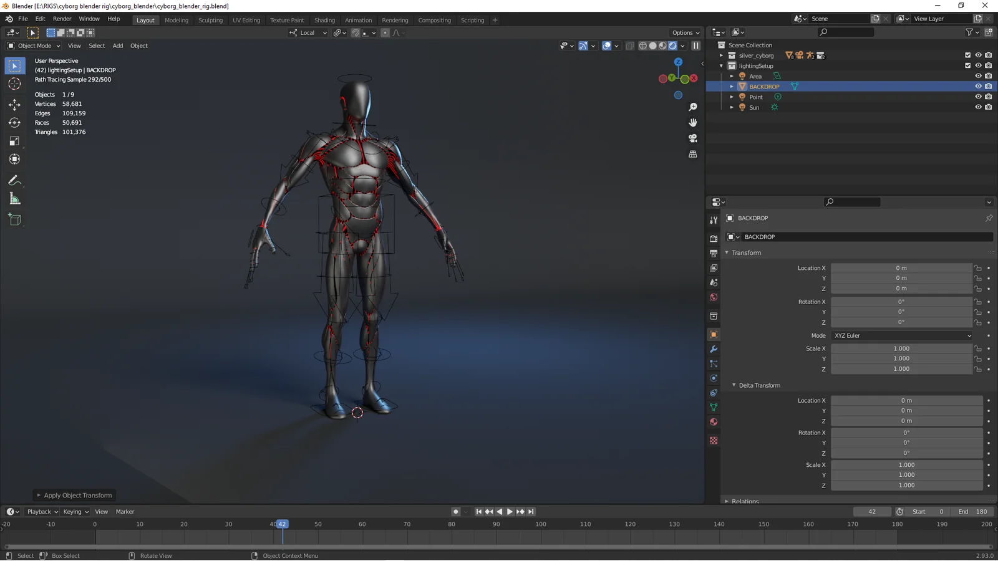Image resolution: width=998 pixels, height=561 pixels.
Task: Select the Move tool
Action: [14, 104]
